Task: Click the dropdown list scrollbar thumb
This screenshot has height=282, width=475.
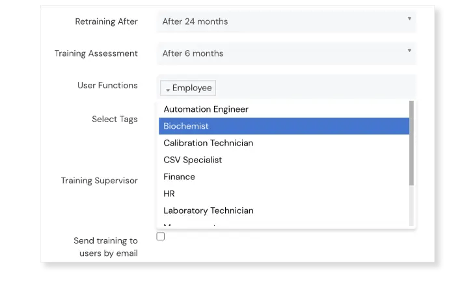Action: click(x=411, y=143)
